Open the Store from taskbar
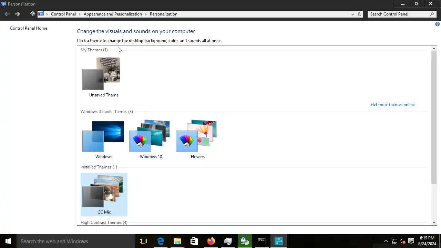Image resolution: width=441 pixels, height=248 pixels. (x=194, y=241)
